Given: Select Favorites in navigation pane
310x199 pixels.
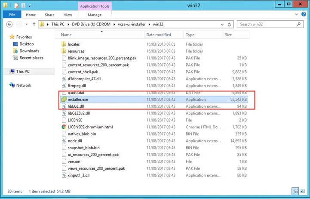Looking at the screenshot, I should tap(24, 37).
